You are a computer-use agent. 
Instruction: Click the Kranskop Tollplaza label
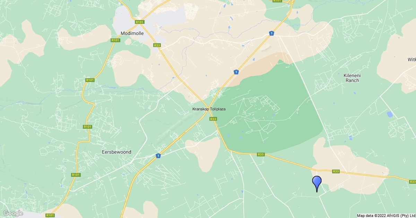[209, 109]
